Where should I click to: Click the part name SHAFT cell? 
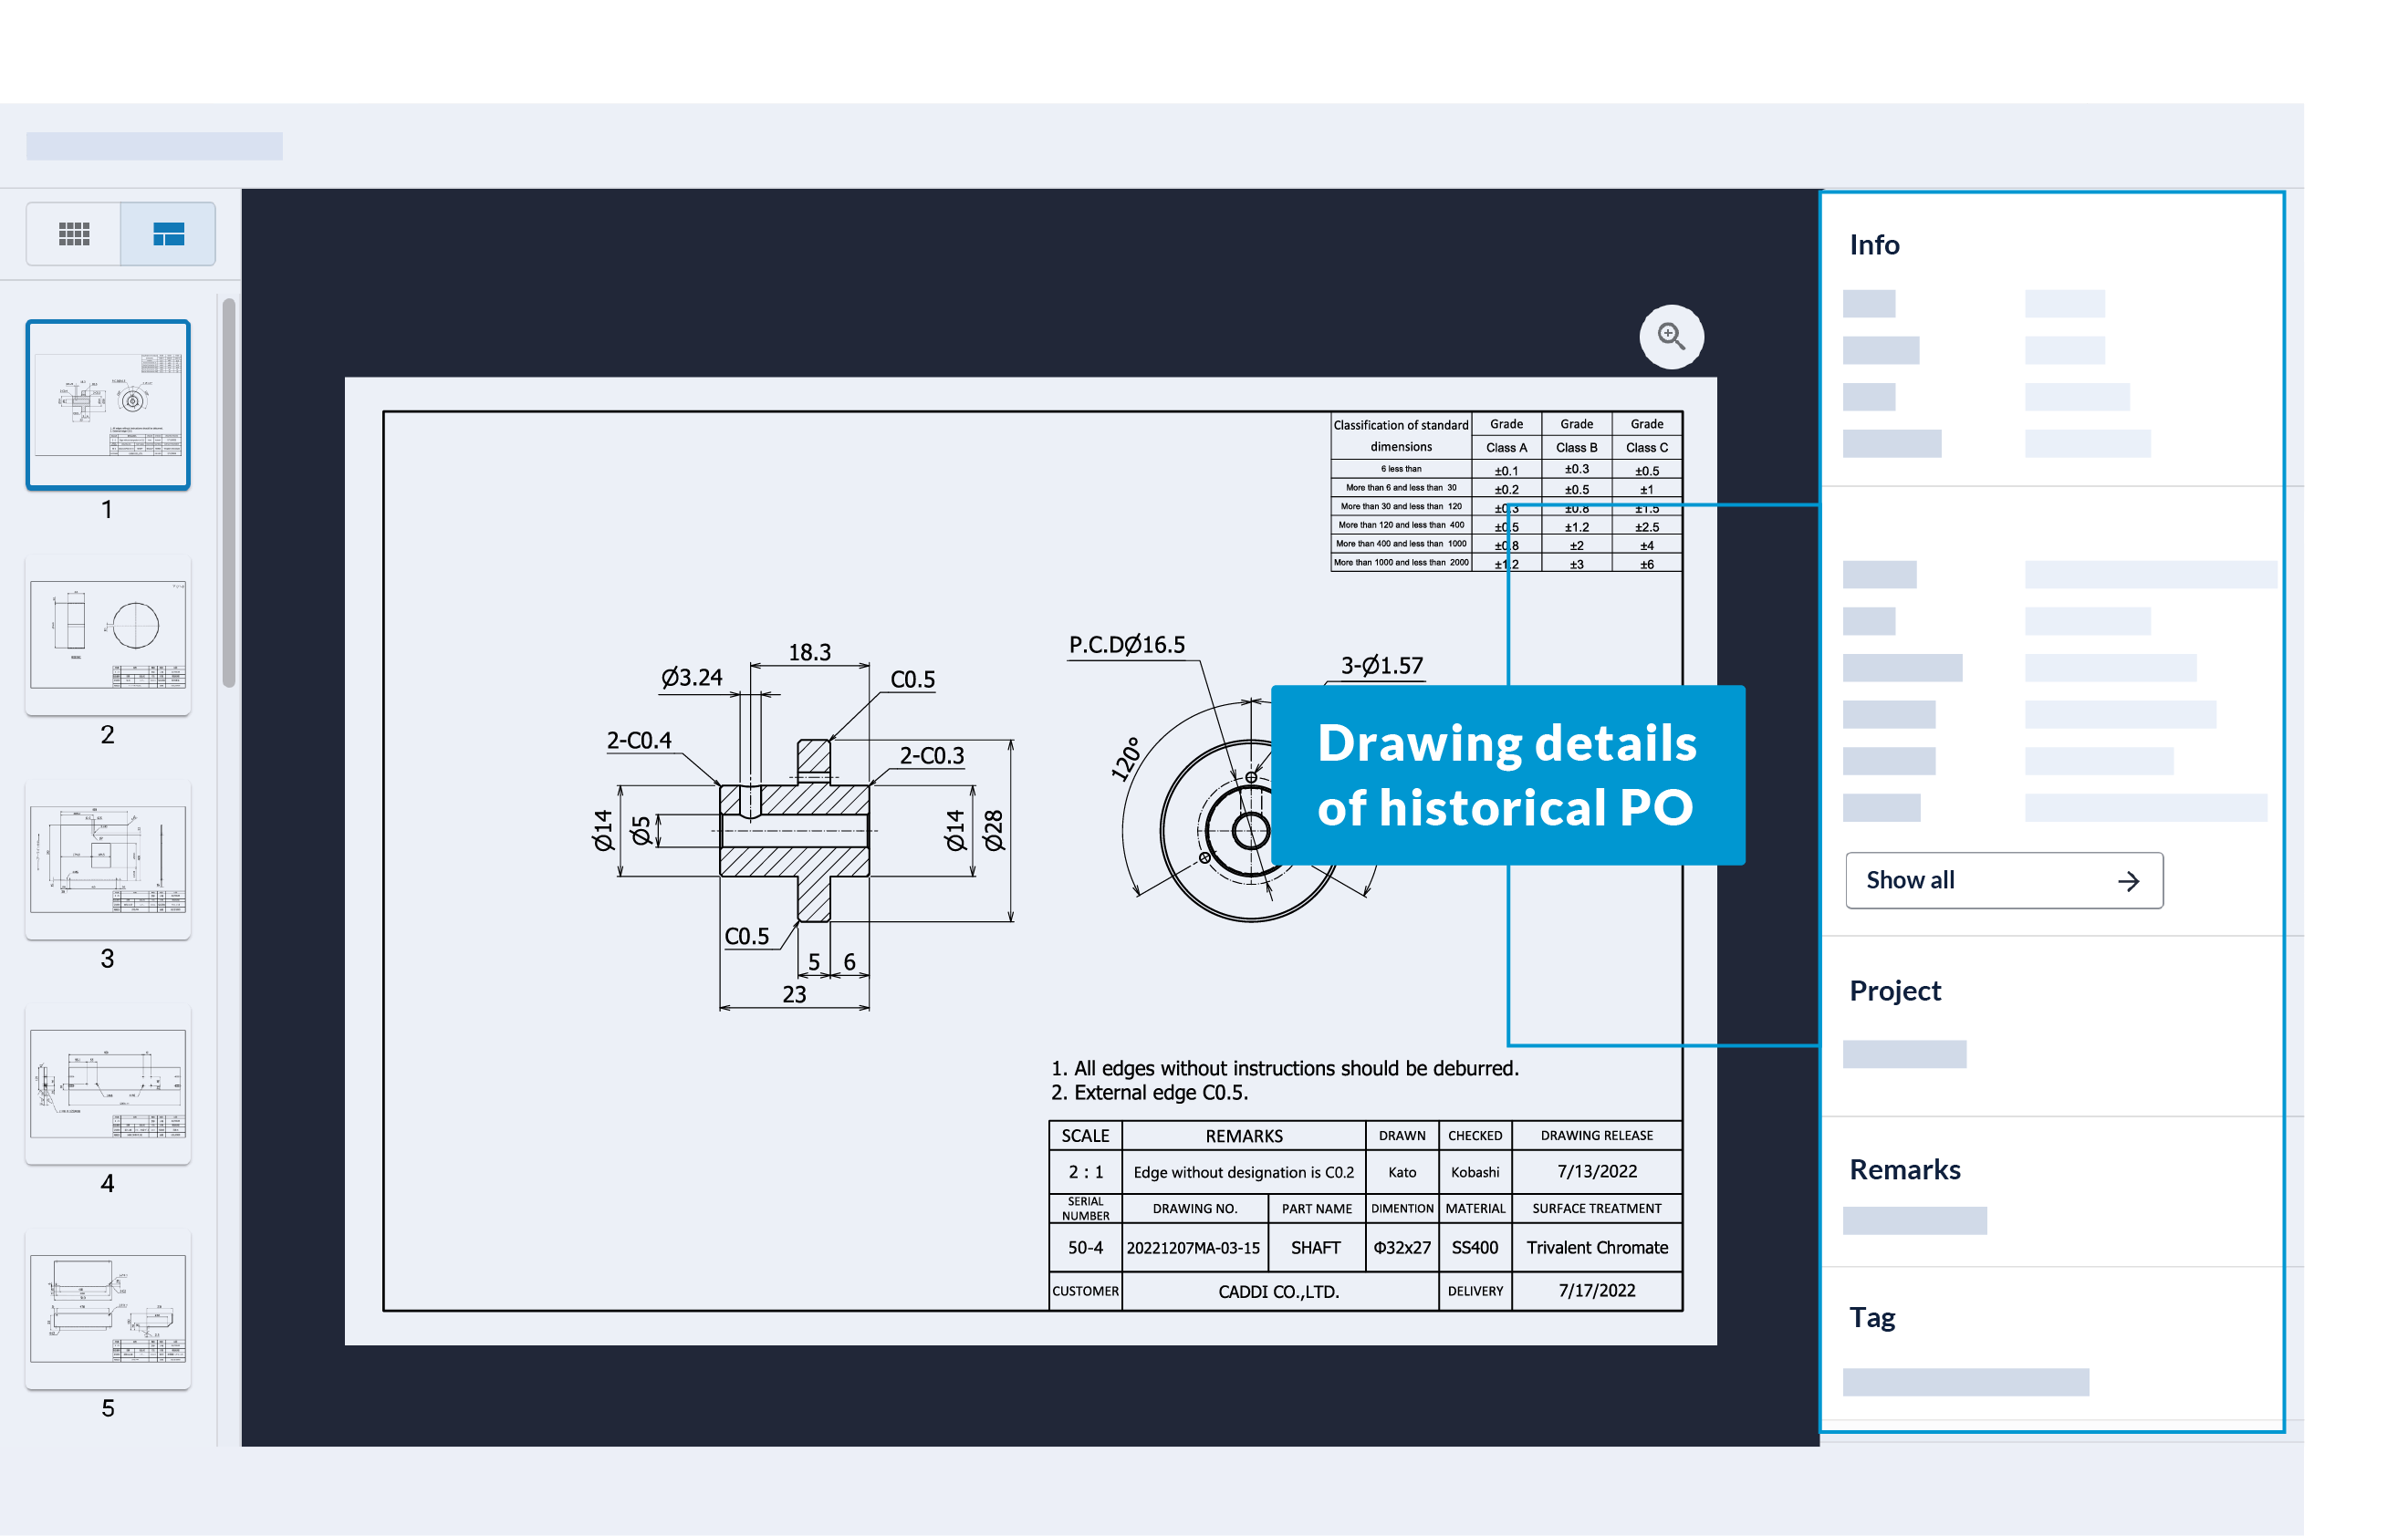1316,1248
